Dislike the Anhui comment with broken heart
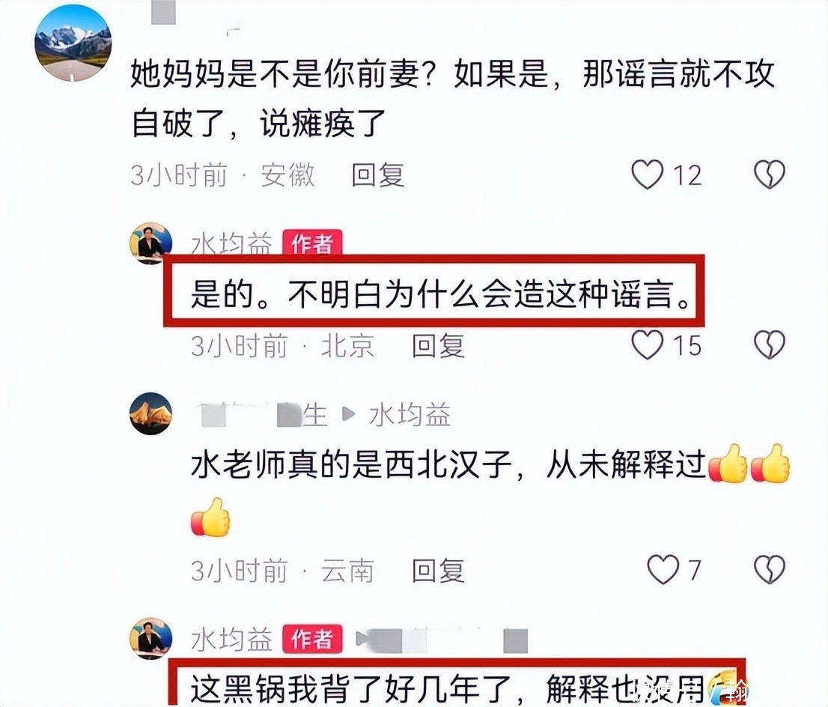 (770, 175)
